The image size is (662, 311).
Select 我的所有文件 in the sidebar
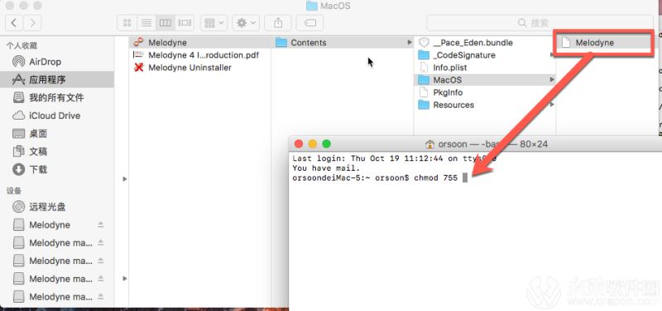(57, 97)
